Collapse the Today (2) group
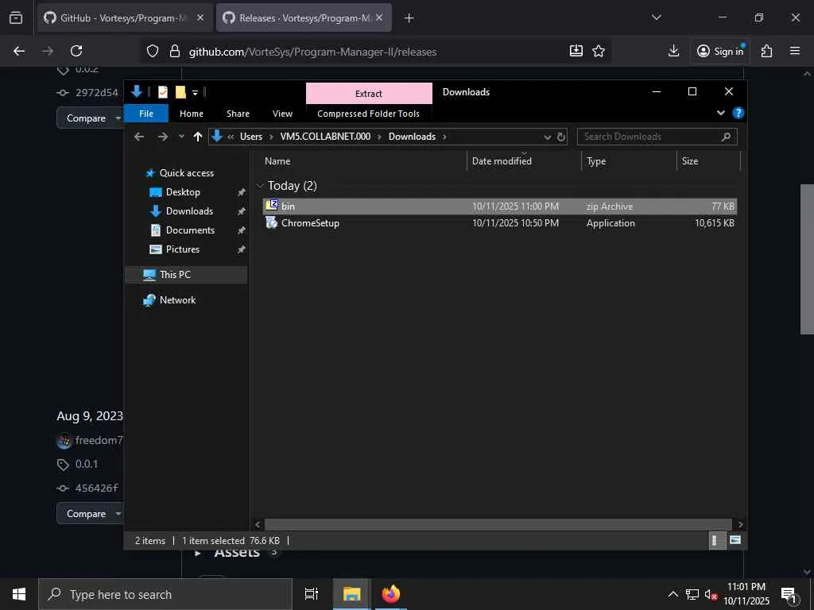This screenshot has height=610, width=814. [x=261, y=186]
